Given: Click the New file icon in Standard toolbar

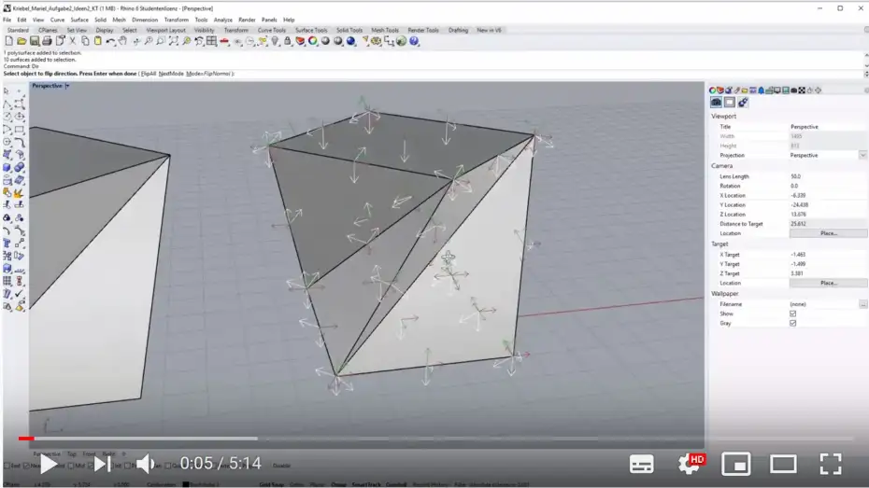Looking at the screenshot, I should [8, 41].
